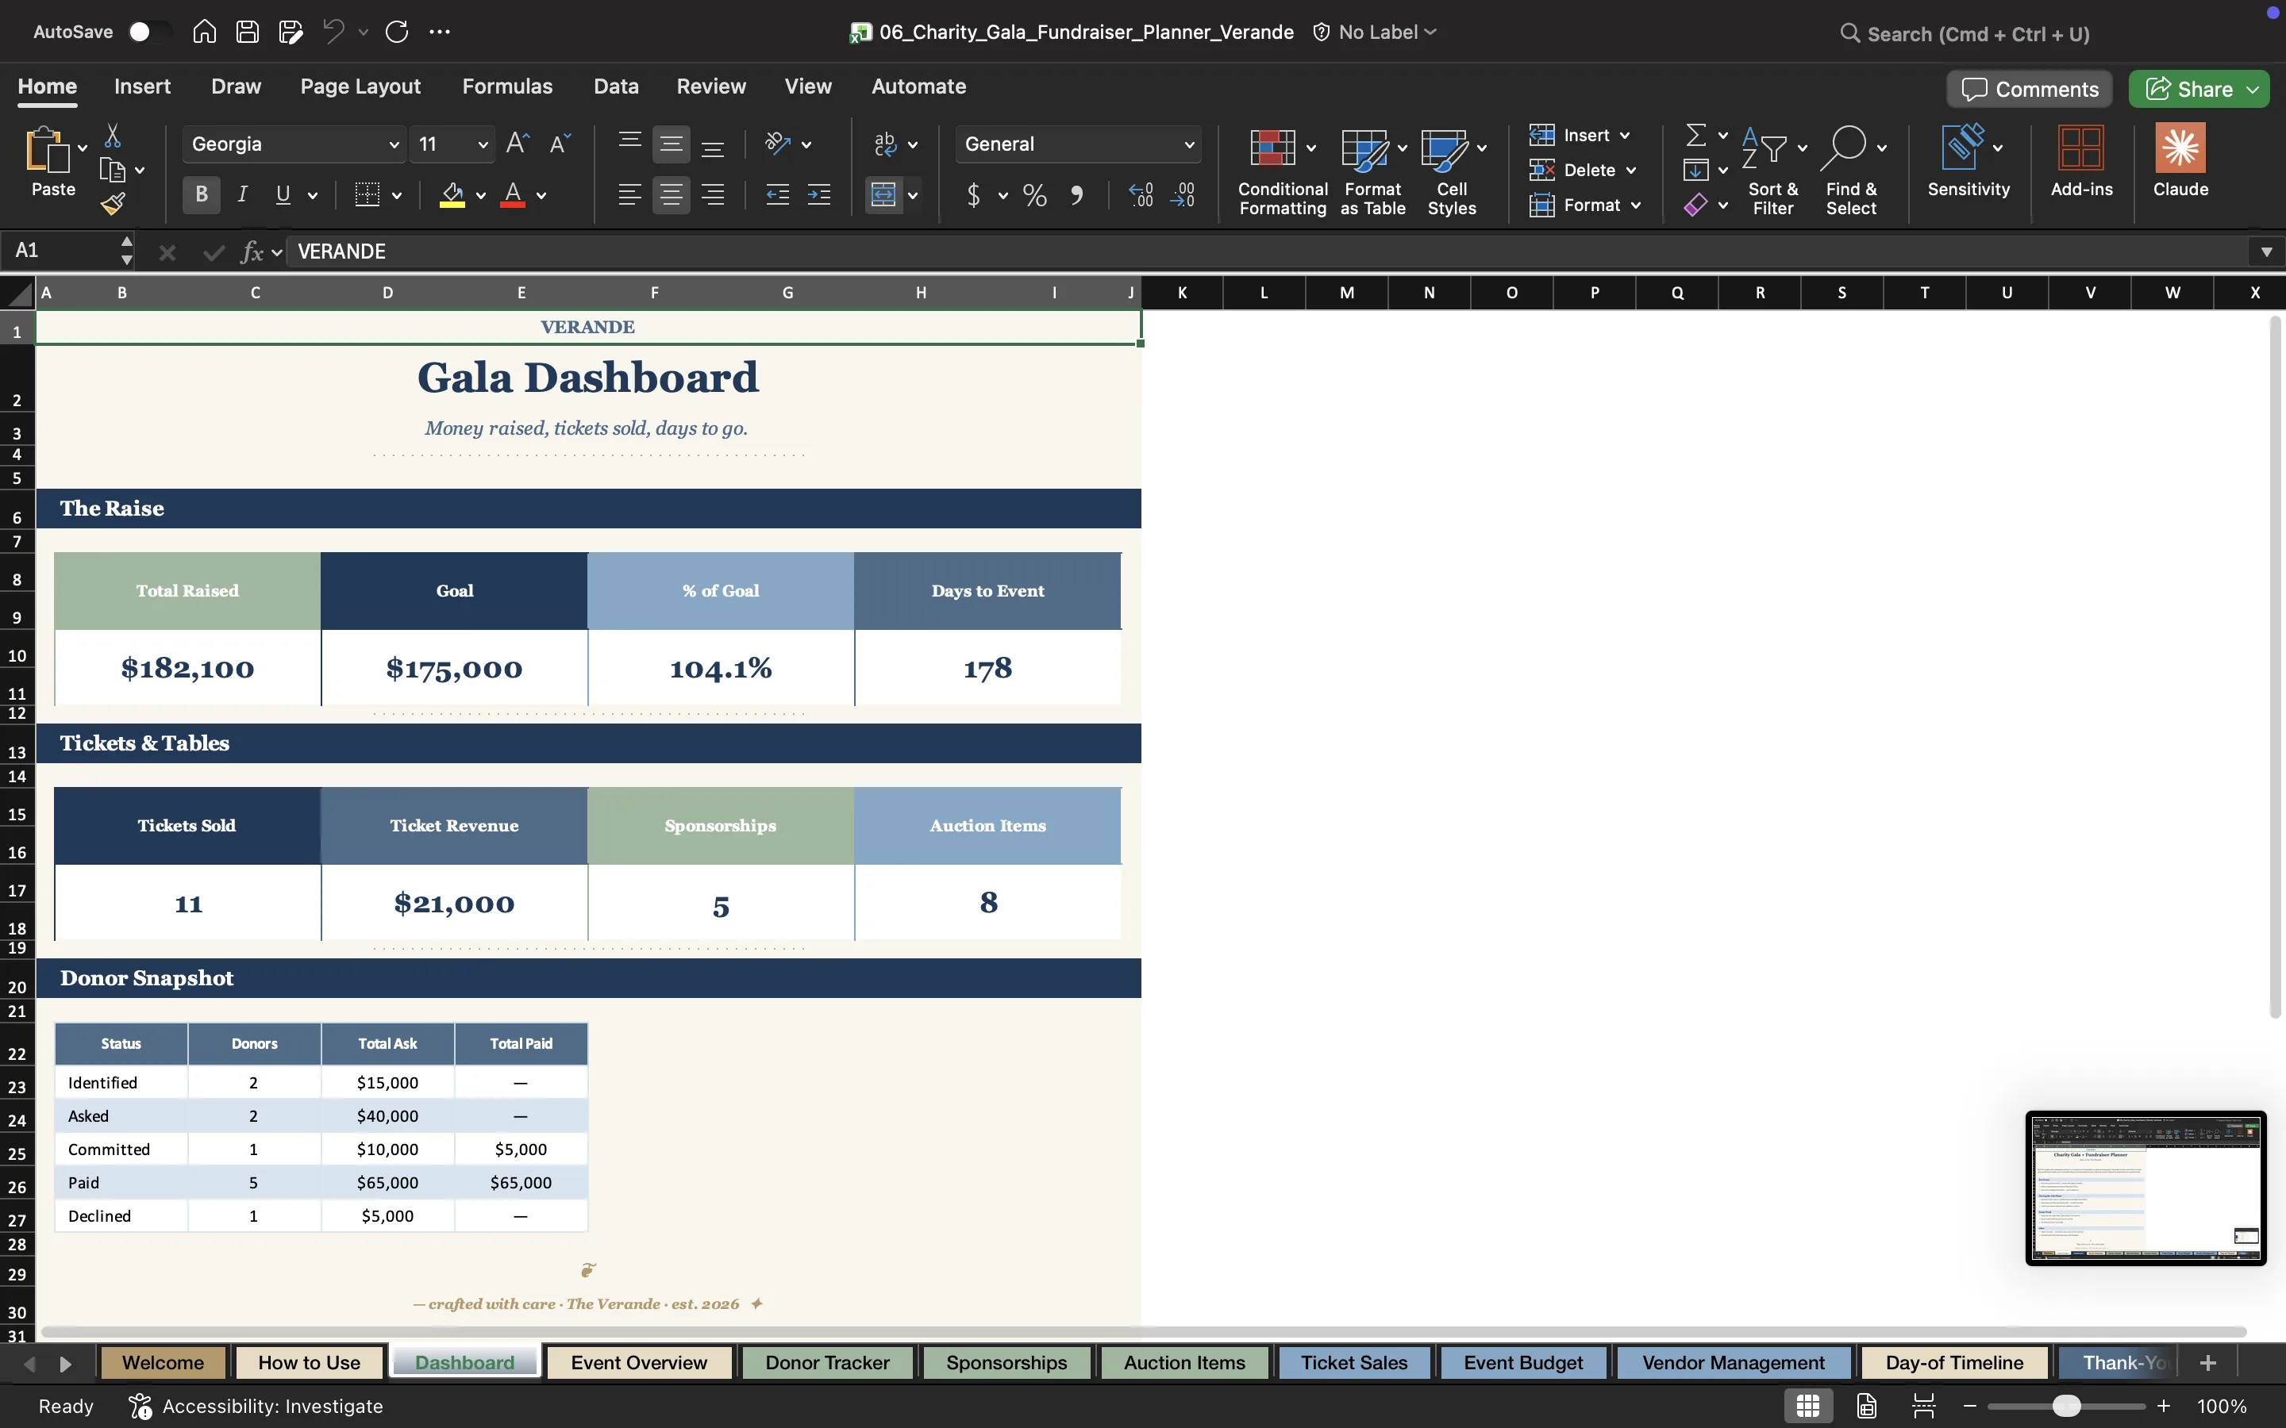Open Claude add-in from ribbon

click(x=2180, y=160)
